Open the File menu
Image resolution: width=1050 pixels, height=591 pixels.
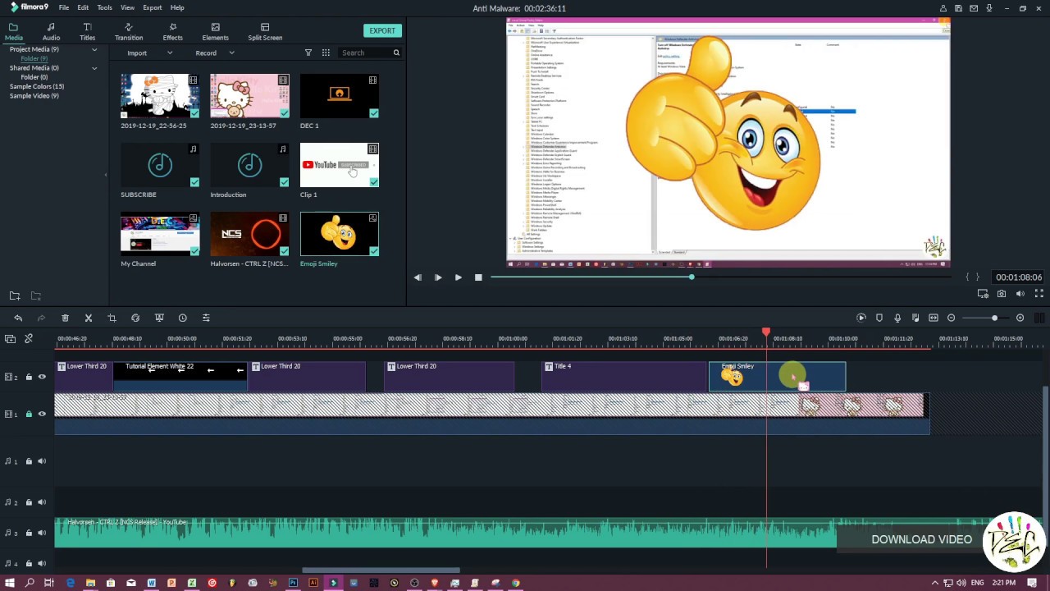click(x=64, y=7)
